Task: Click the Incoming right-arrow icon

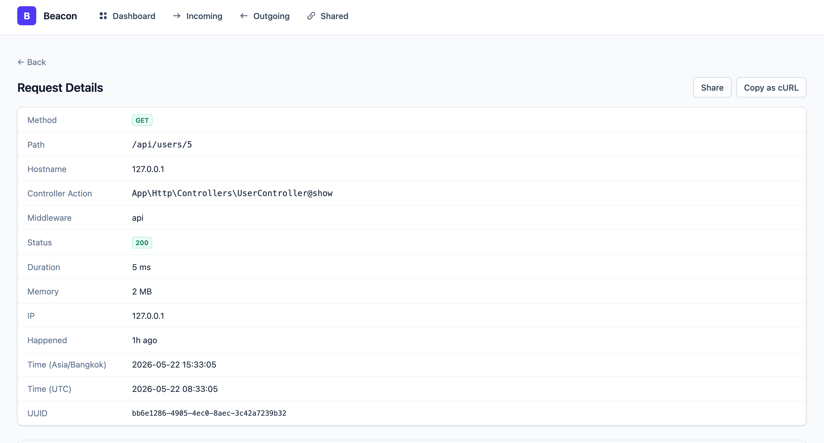Action: point(177,16)
